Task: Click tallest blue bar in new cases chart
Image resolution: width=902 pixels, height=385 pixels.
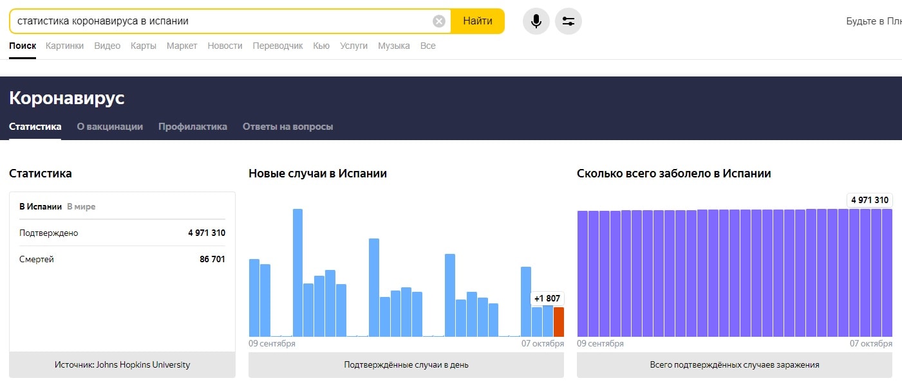Action: pyautogui.click(x=297, y=273)
